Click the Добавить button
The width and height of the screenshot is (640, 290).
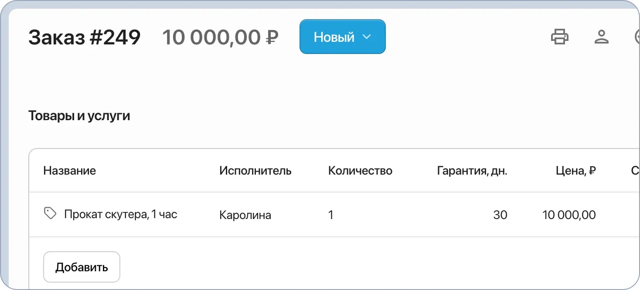81,266
